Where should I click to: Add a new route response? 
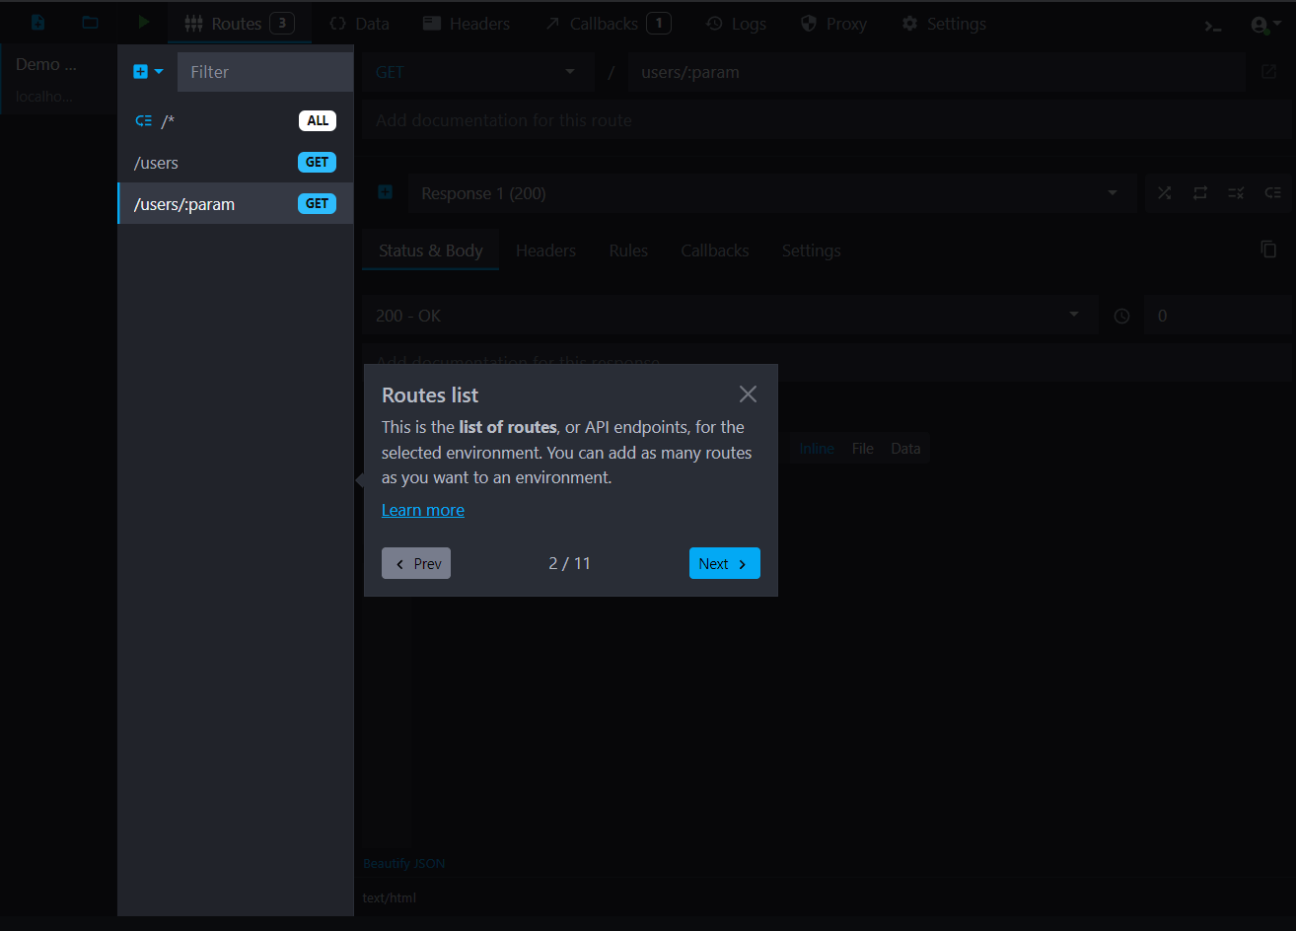click(x=386, y=192)
